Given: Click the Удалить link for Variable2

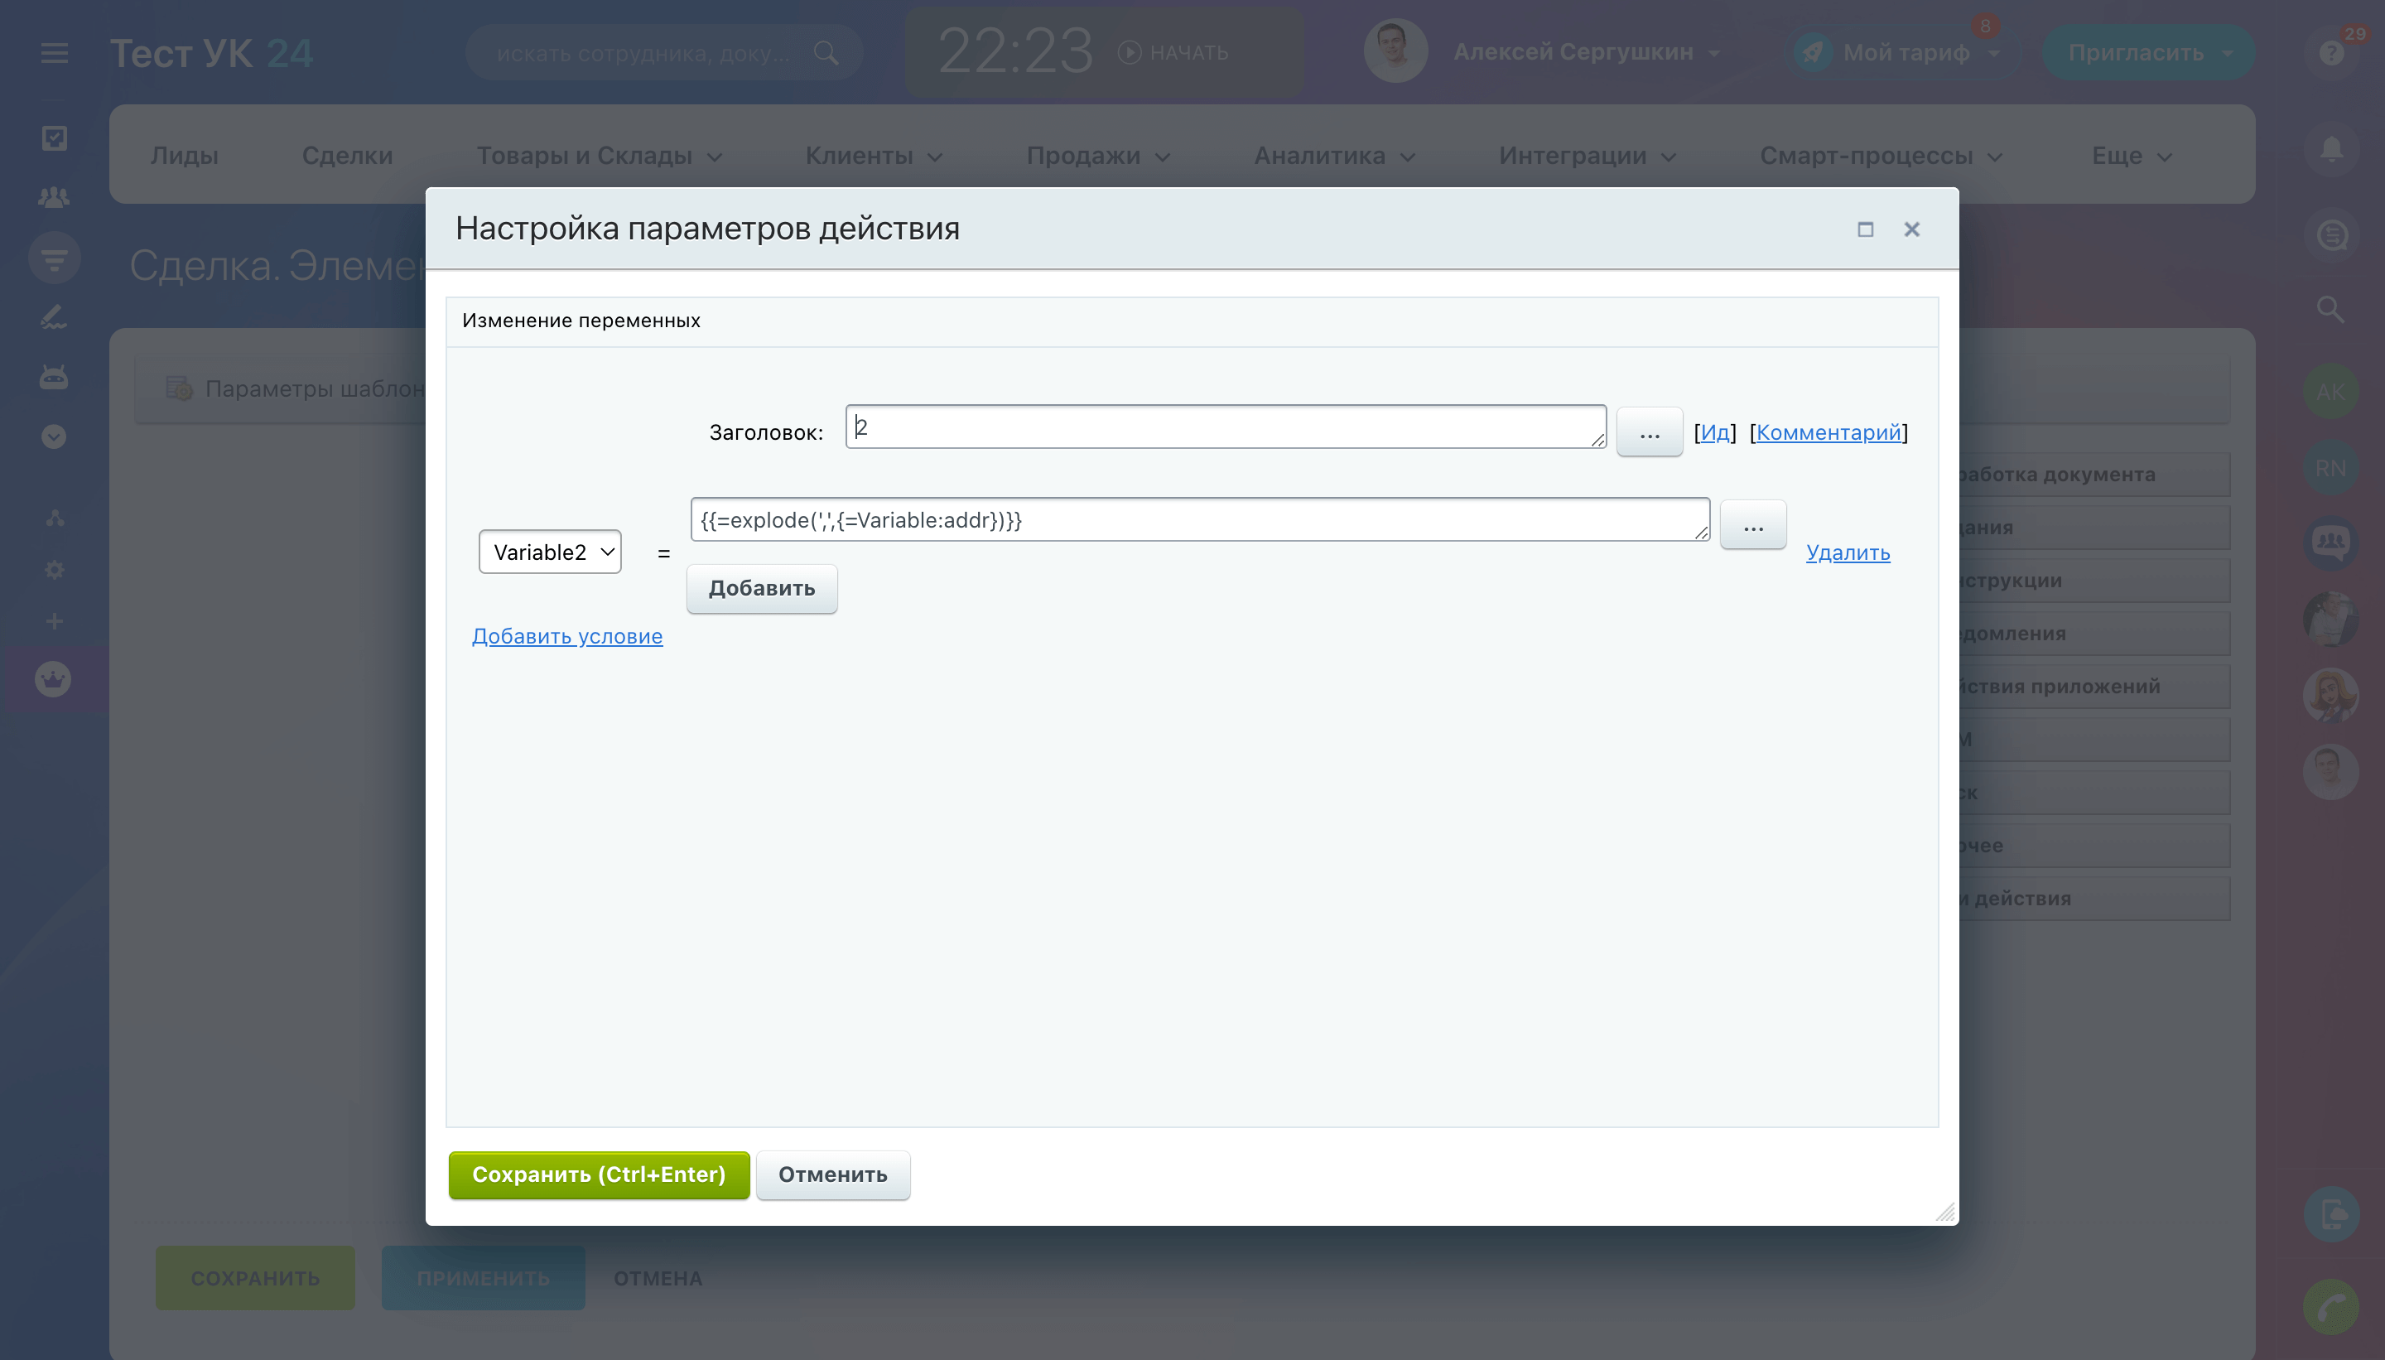Looking at the screenshot, I should pyautogui.click(x=1847, y=552).
